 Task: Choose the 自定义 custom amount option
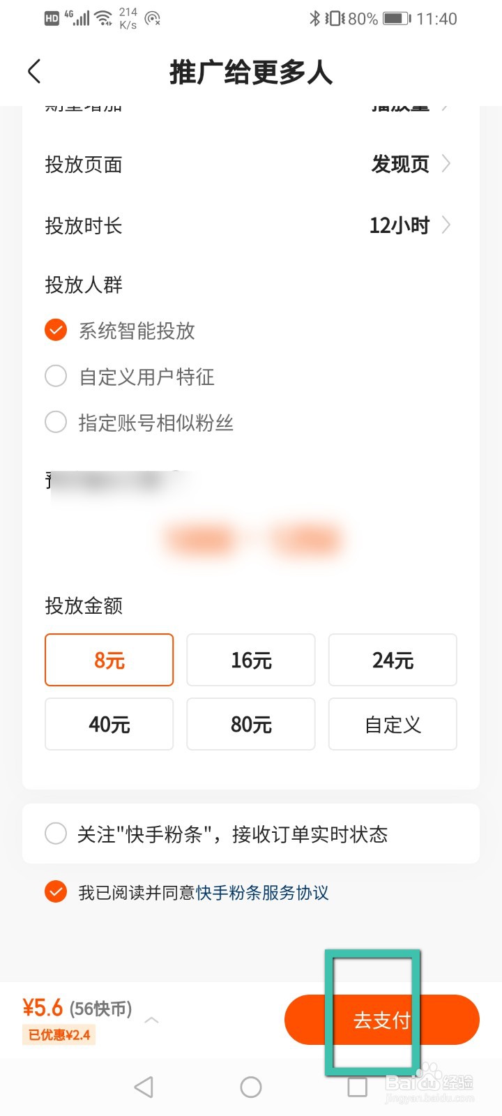pyautogui.click(x=393, y=724)
